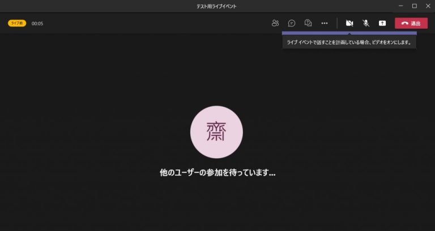Click the phone icon in the 退出 button

pyautogui.click(x=404, y=23)
